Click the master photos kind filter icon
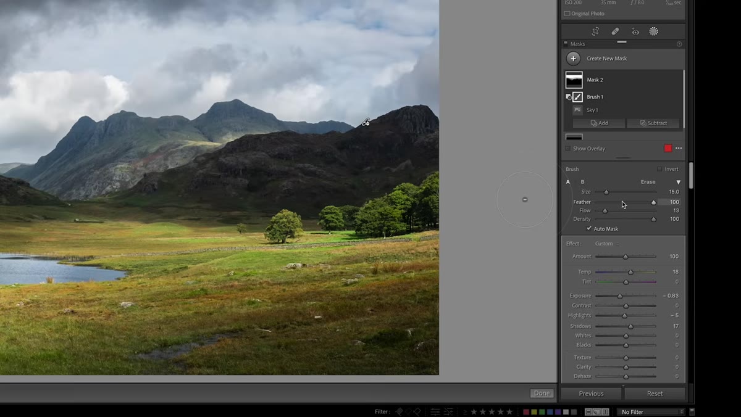Image resolution: width=741 pixels, height=417 pixels. 588,411
